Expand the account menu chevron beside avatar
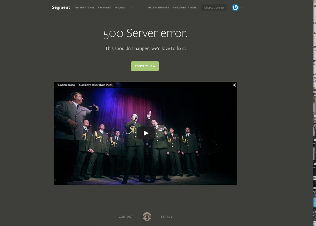The height and width of the screenshot is (226, 316). point(241,7)
